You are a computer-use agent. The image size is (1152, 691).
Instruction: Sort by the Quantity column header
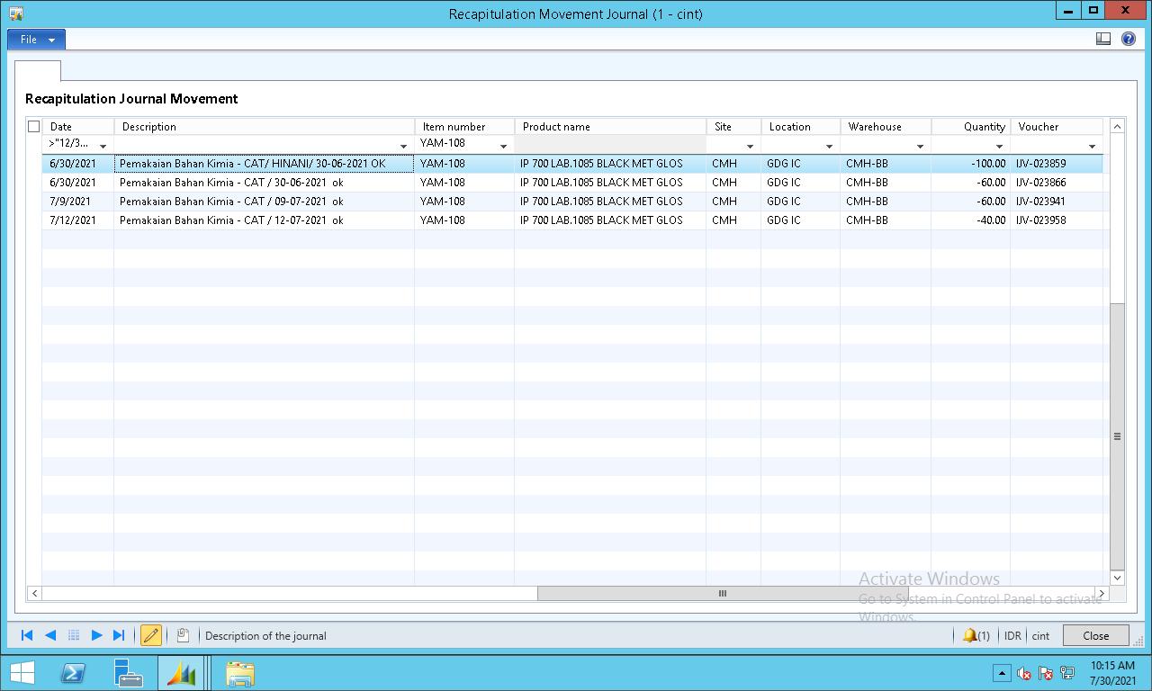coord(970,127)
